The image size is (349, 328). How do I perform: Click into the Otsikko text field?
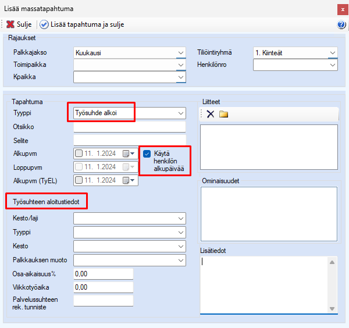tap(129, 127)
